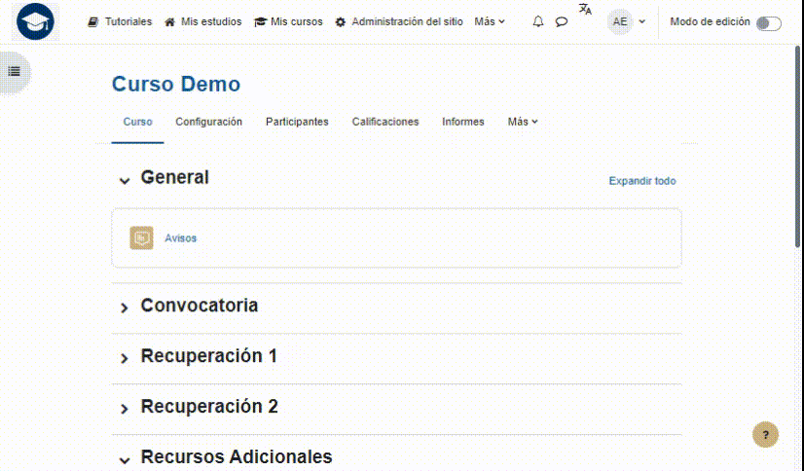Go to Tutoriales in top navigation
Image resolution: width=804 pixels, height=471 pixels.
[120, 21]
